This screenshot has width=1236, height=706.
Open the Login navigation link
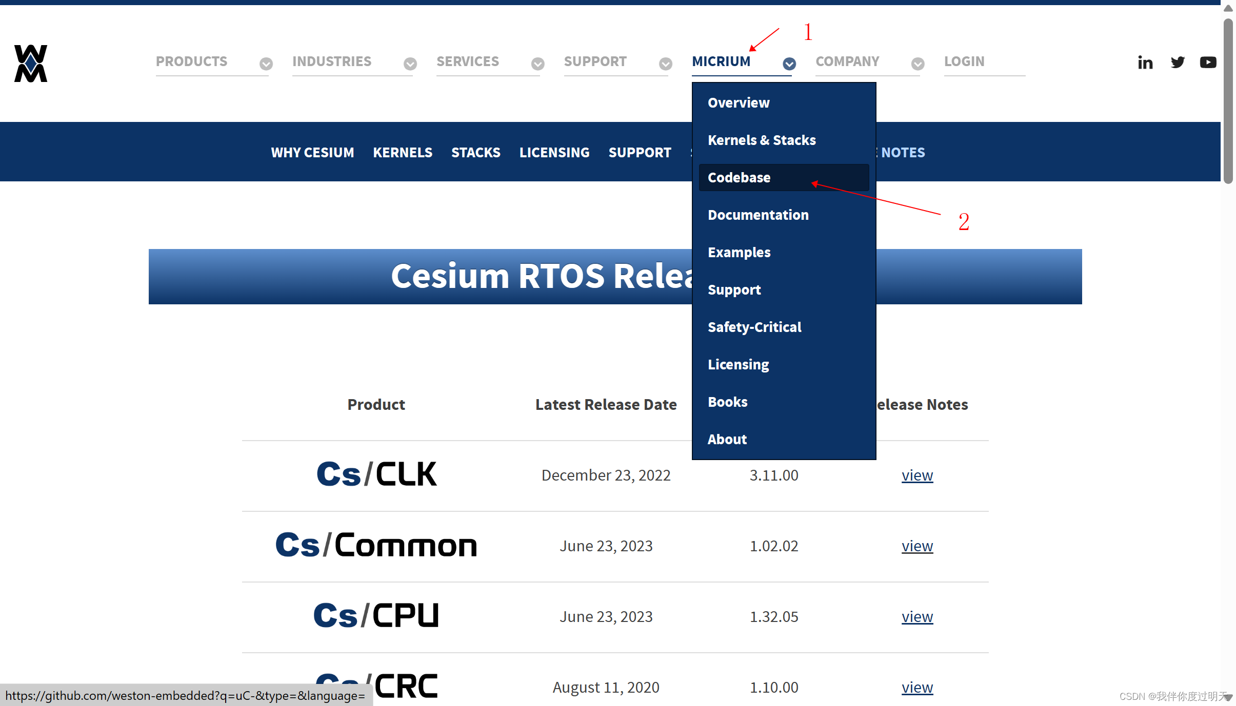[964, 61]
